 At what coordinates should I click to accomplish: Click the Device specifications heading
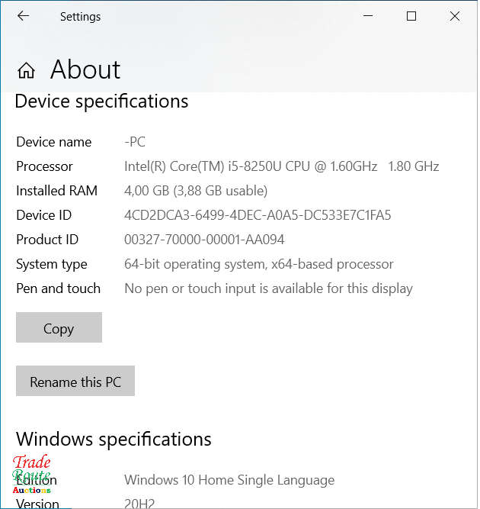tap(101, 101)
